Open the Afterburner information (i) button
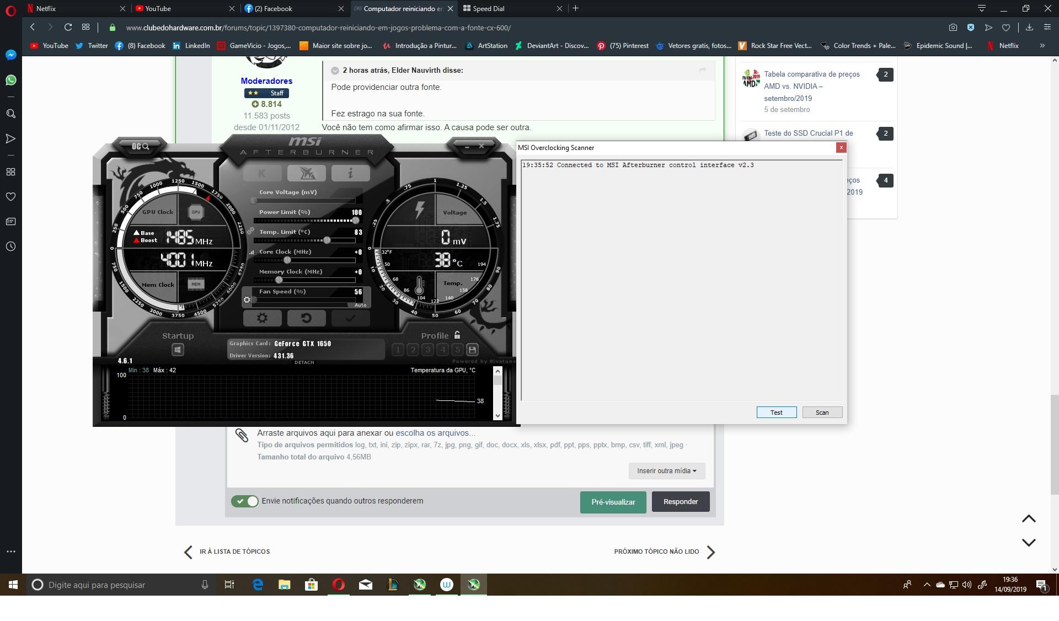The image size is (1059, 621). tap(350, 173)
